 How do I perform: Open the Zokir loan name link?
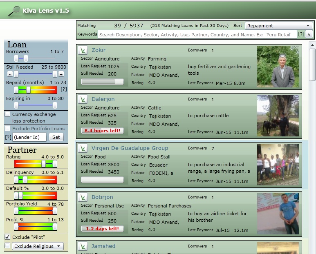tap(99, 50)
